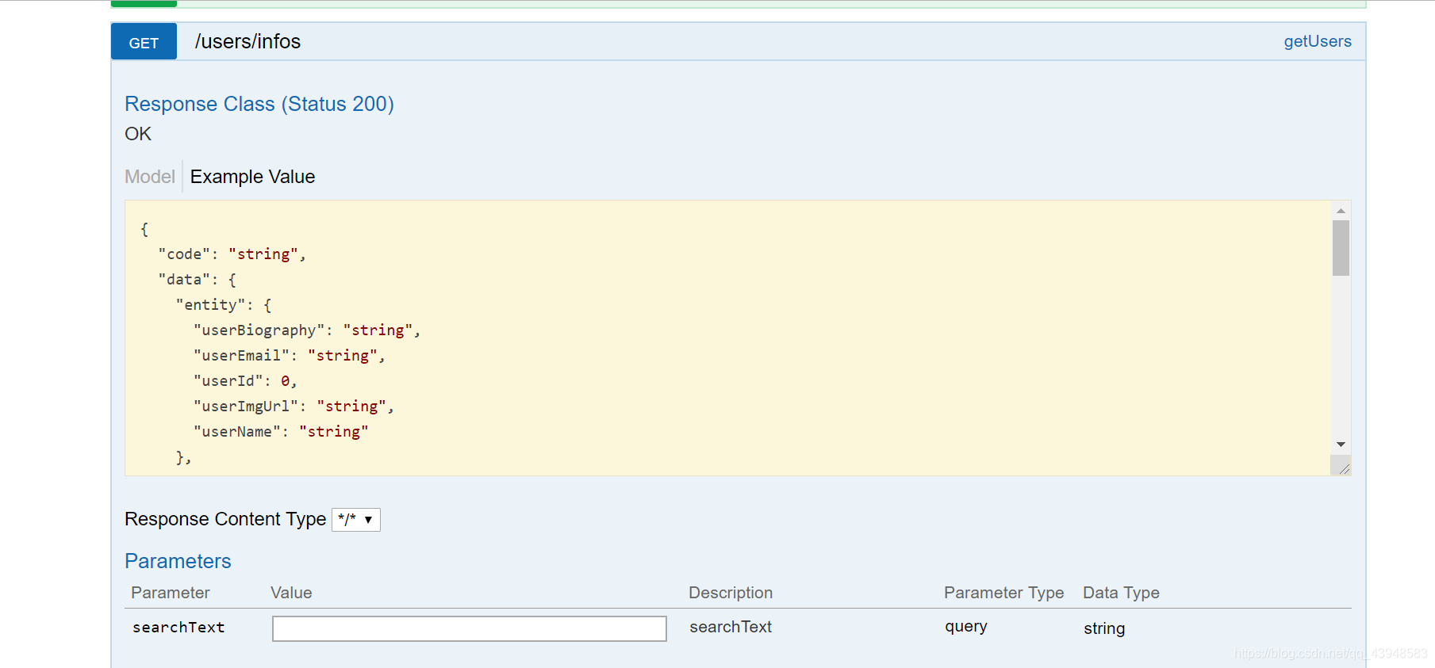This screenshot has height=668, width=1435.
Task: Select the Example Value tab
Action: click(252, 177)
